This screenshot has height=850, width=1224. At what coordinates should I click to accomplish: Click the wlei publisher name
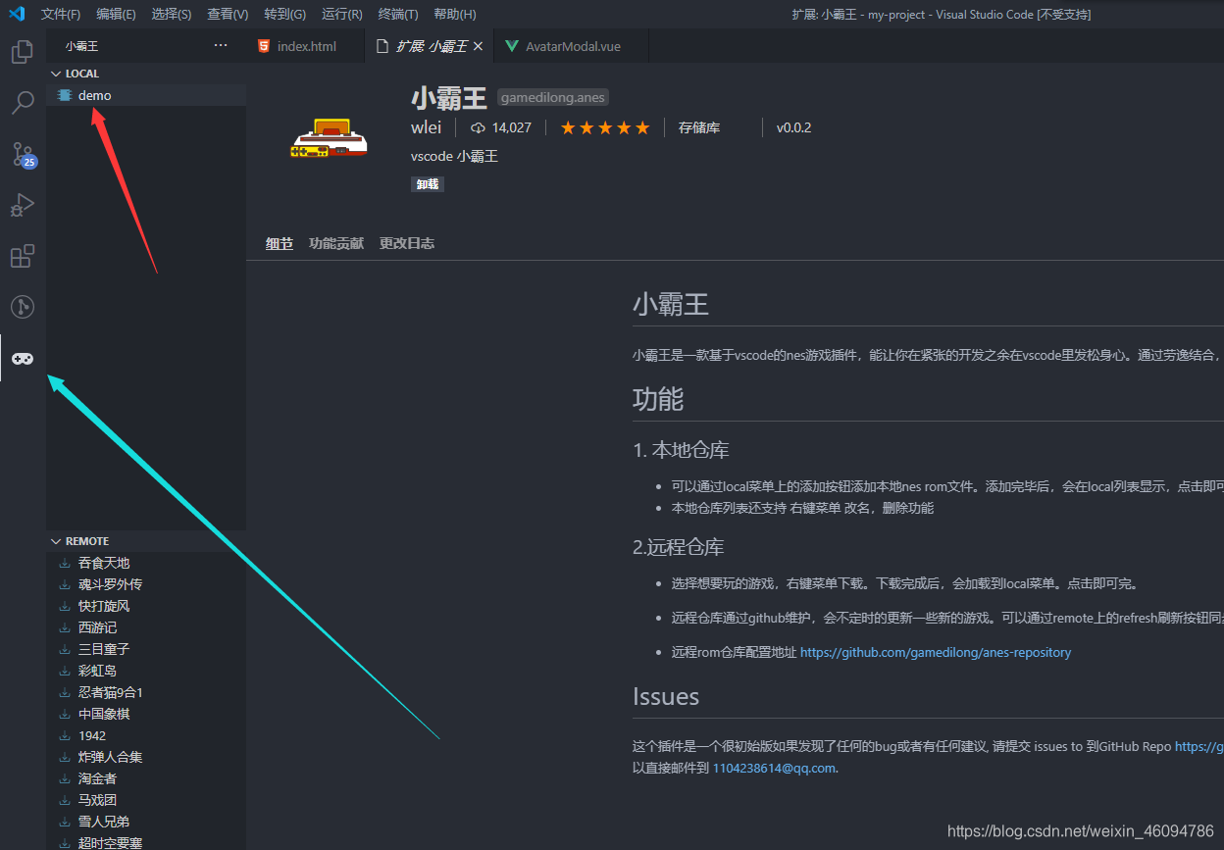click(x=427, y=127)
